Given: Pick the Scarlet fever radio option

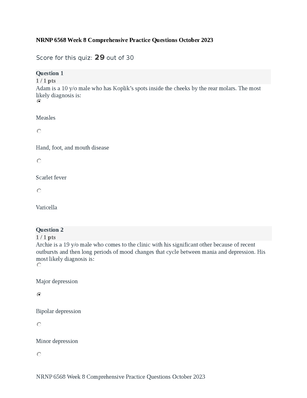Looking at the screenshot, I should click(39, 161).
